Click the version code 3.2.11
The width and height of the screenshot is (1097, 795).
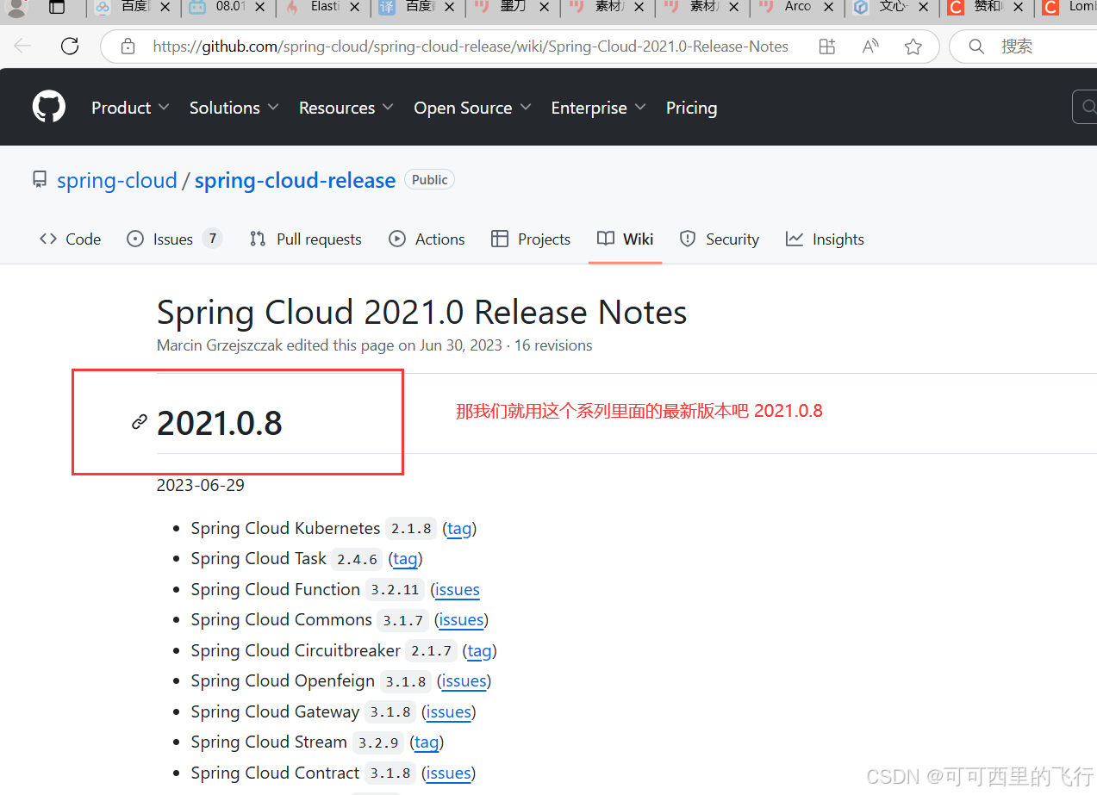(x=395, y=590)
